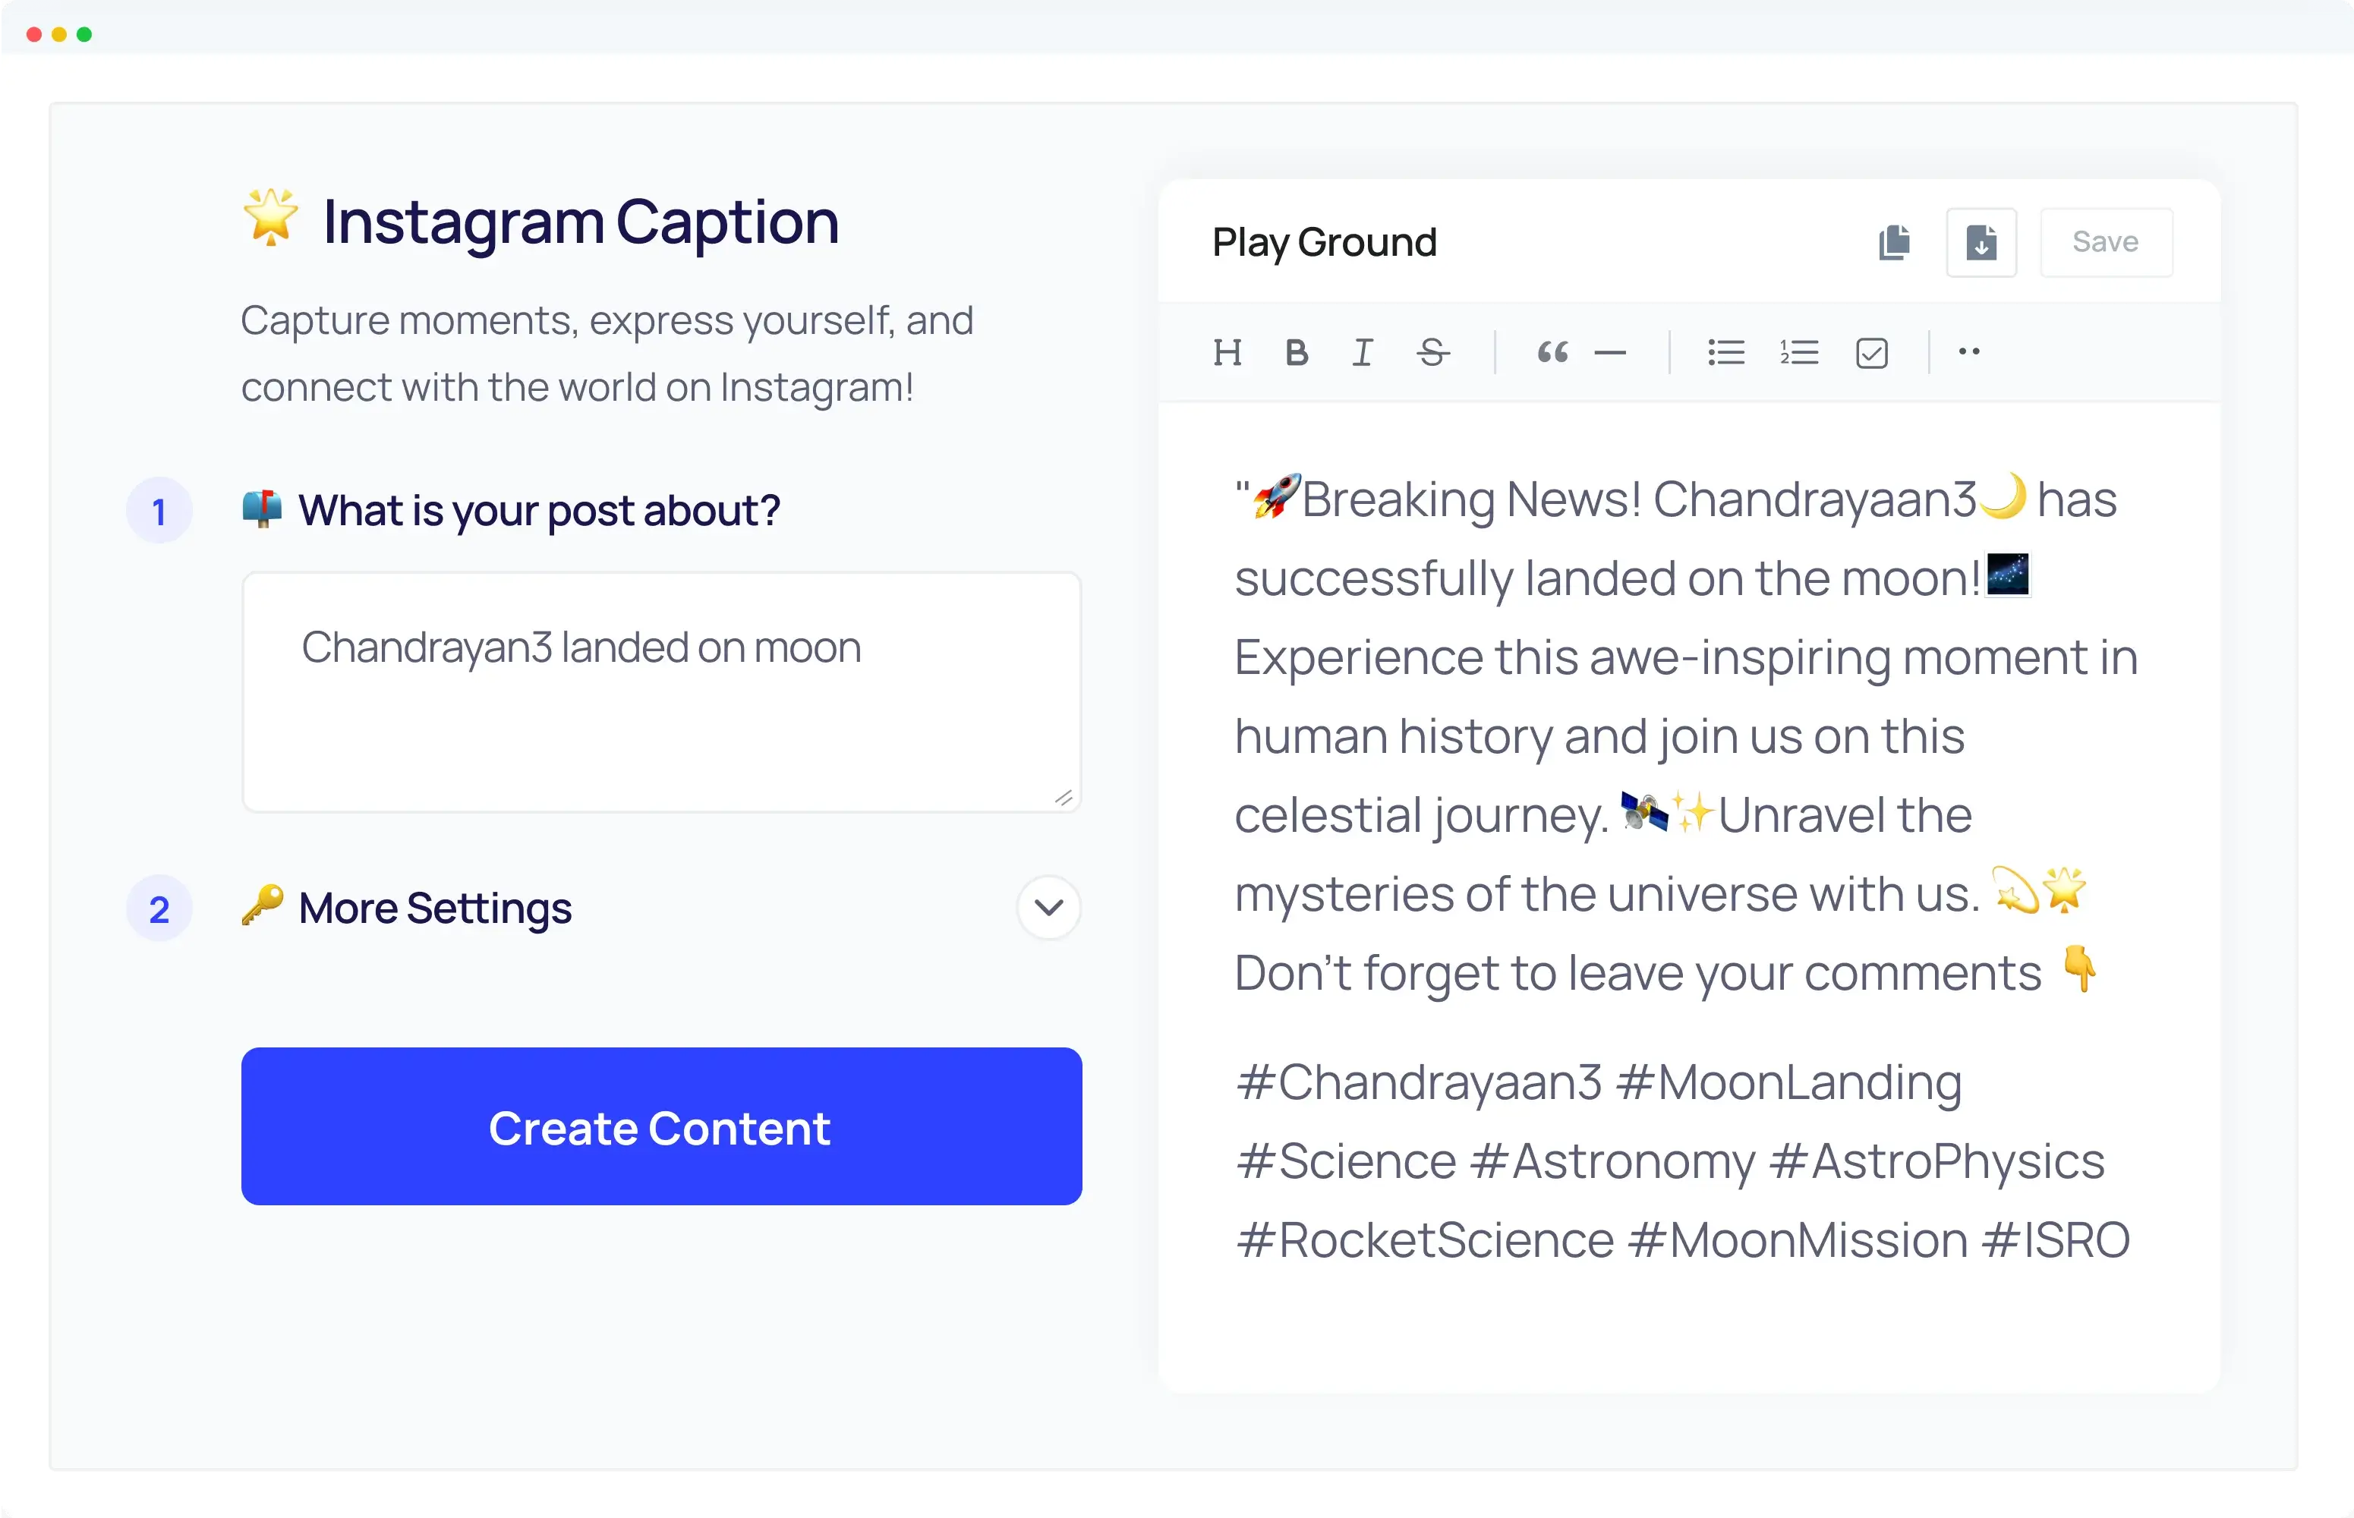2354x1518 pixels.
Task: Collapse More Settings using the chevron
Action: click(x=1048, y=907)
